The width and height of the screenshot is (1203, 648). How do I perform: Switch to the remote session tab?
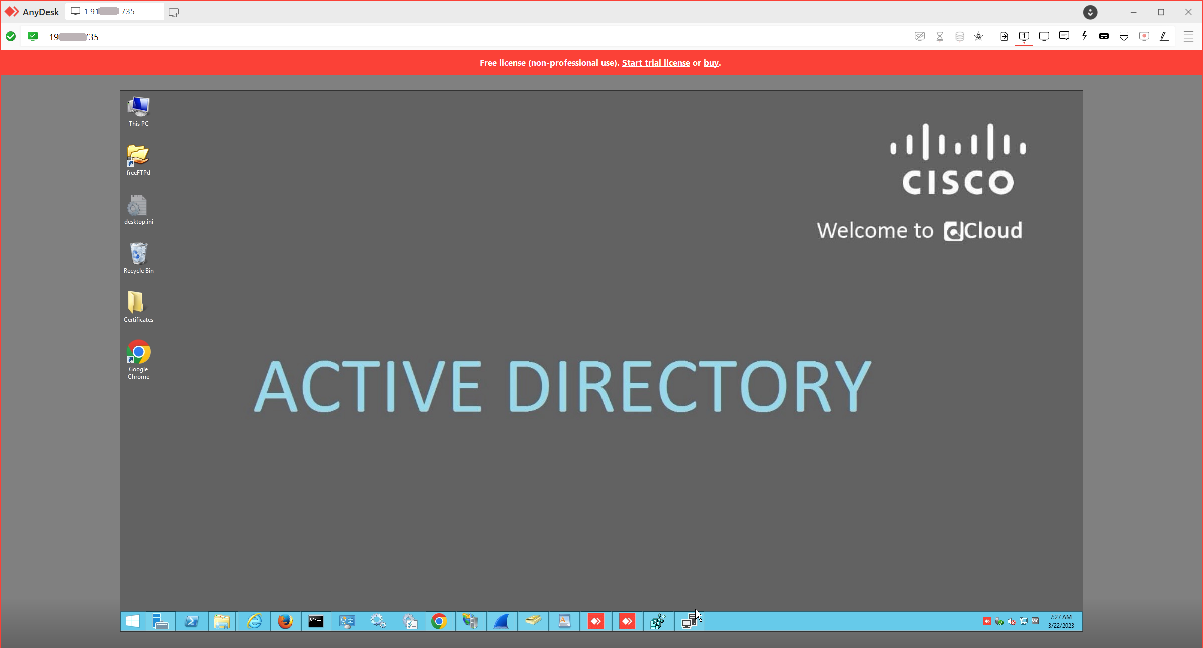pyautogui.click(x=114, y=12)
